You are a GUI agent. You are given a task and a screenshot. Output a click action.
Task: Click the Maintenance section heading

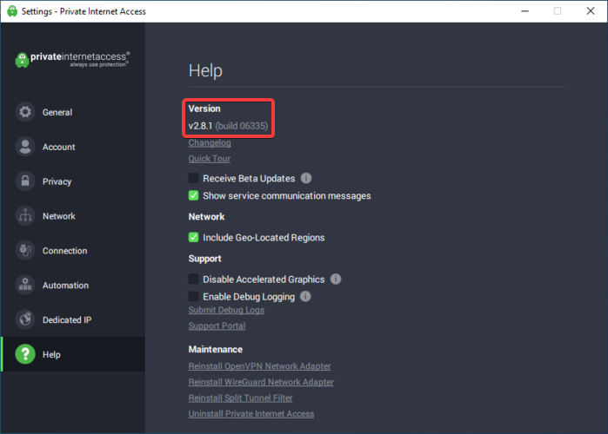point(216,349)
